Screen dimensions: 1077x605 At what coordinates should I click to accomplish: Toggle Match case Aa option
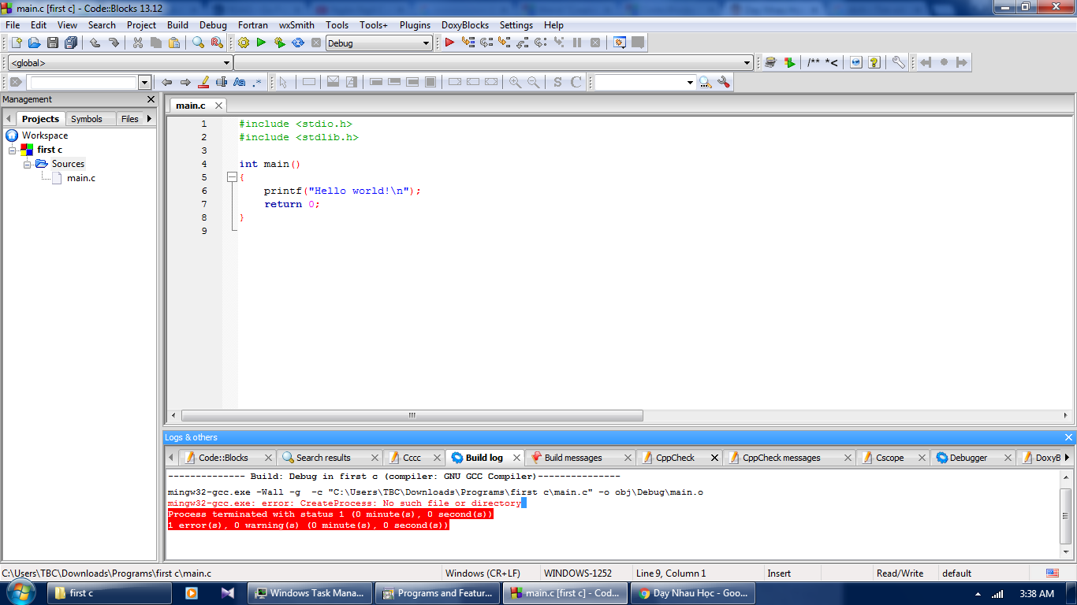pos(240,82)
